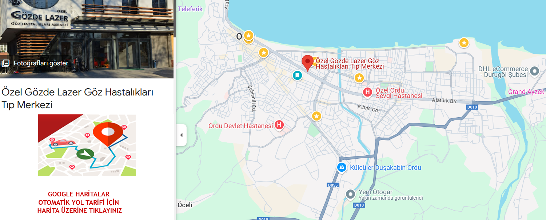Viewport: 546px width, 220px height.
Task: Select the star marker east of the red pin
Action: click(359, 78)
